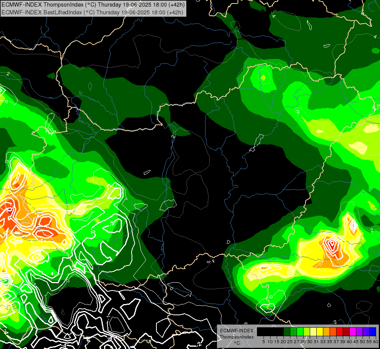This screenshot has width=380, height=349.
Task: Click the legend tick label 60
Action: (375, 342)
